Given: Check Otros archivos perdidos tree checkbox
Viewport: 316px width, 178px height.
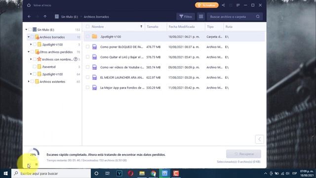Looking at the screenshot, I should pyautogui.click(x=32, y=52).
